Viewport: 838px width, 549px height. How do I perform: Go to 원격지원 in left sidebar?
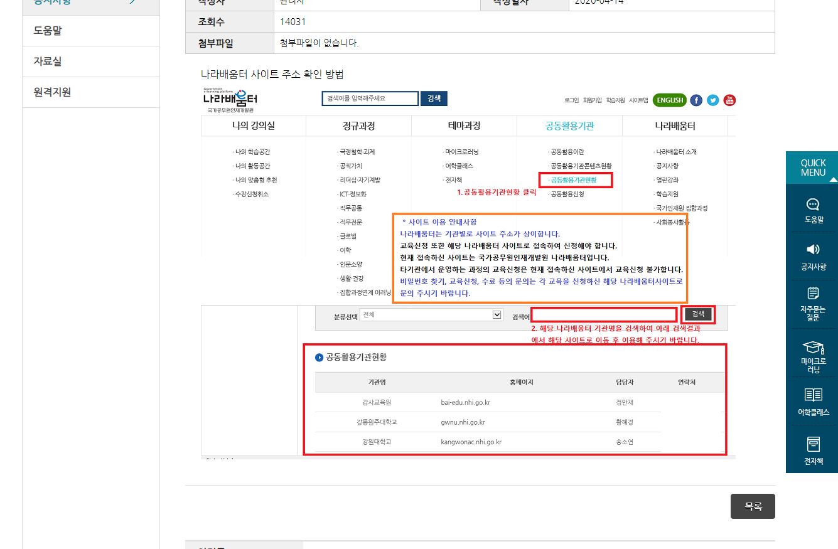[x=91, y=92]
